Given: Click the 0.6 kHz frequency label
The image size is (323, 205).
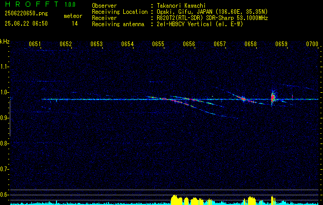Looking at the screenshot, I should 5,195.
